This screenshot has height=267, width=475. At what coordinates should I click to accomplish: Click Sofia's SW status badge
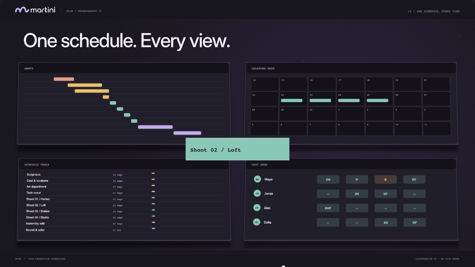[x=386, y=222]
